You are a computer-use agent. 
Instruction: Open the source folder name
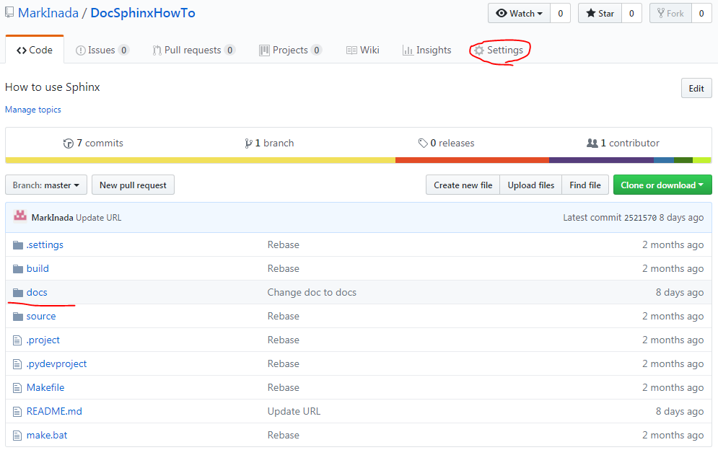point(41,317)
